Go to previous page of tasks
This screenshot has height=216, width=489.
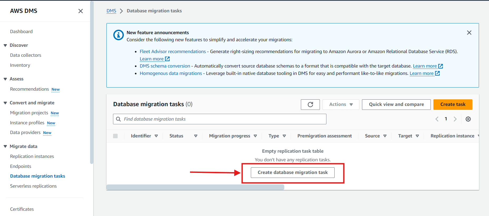point(437,119)
